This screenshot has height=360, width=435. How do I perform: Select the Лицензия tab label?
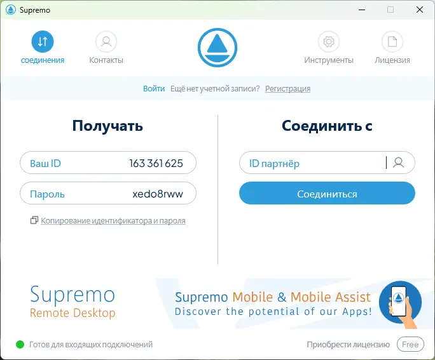[392, 60]
